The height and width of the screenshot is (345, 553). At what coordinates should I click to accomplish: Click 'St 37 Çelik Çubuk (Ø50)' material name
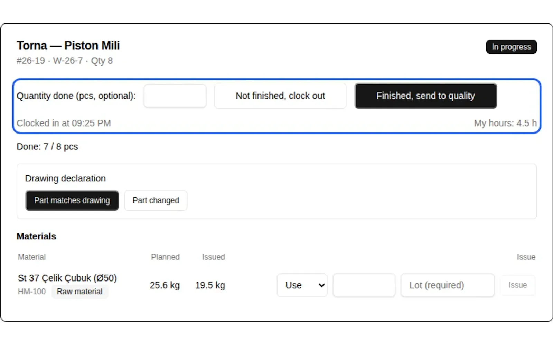pyautogui.click(x=67, y=278)
